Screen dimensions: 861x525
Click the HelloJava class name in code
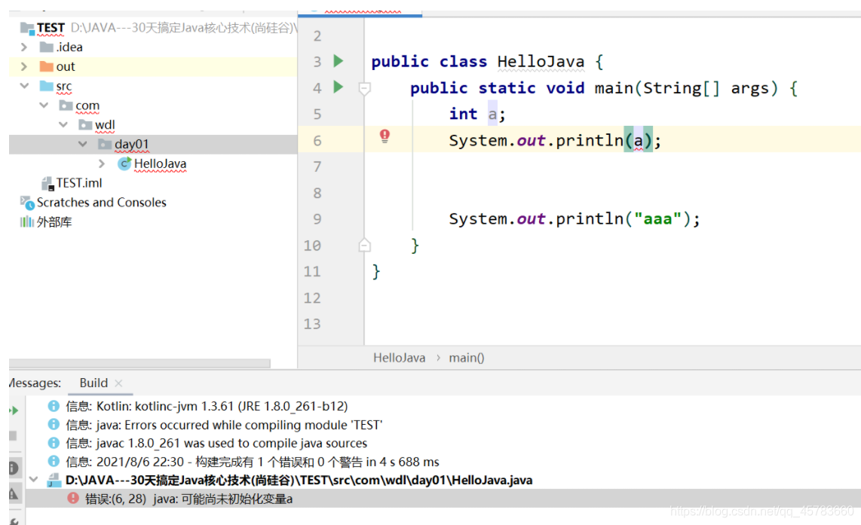click(541, 62)
